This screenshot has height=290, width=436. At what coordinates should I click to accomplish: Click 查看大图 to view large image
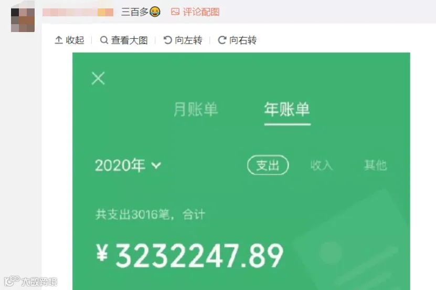pos(129,40)
